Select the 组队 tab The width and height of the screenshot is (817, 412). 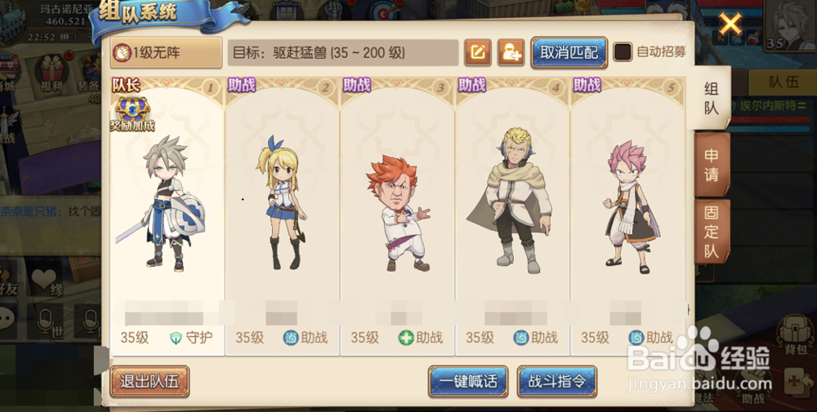712,98
